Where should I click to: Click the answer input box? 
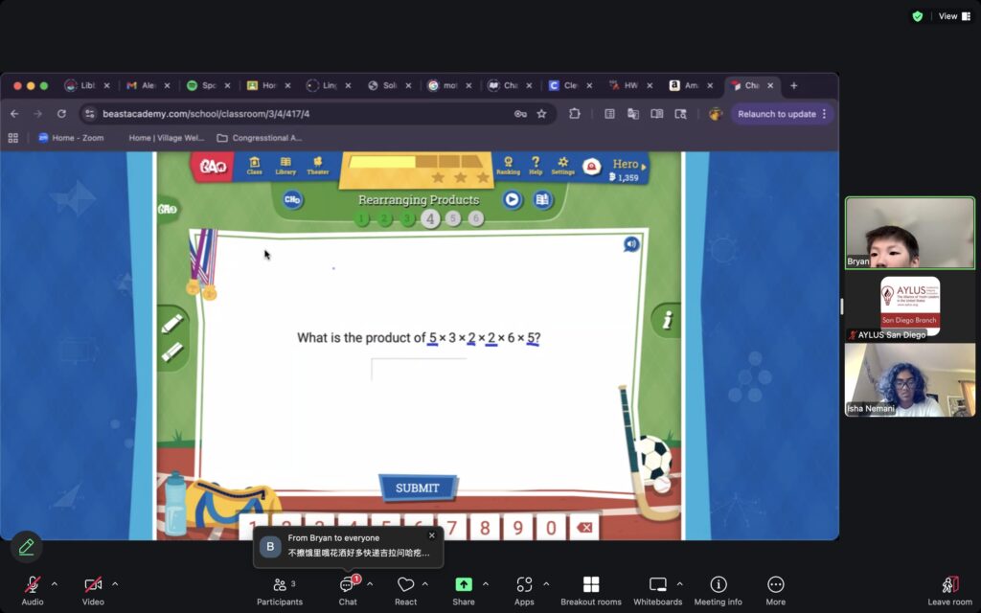419,370
